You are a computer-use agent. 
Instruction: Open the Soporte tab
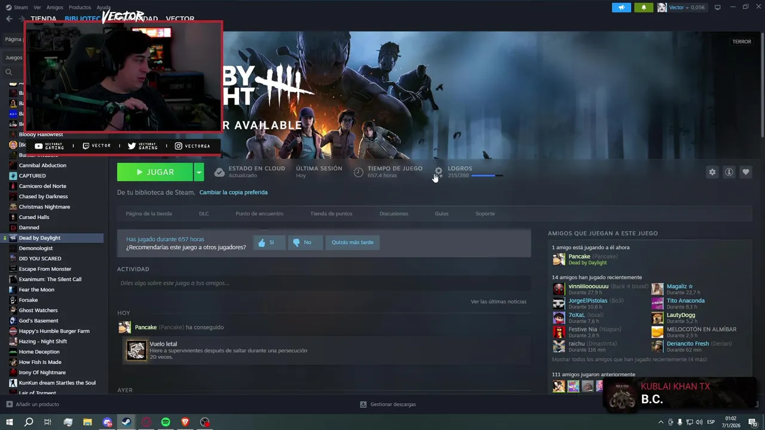pyautogui.click(x=485, y=213)
